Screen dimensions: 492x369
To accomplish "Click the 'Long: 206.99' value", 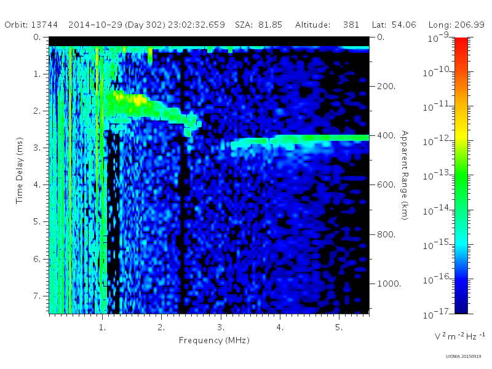I will [456, 25].
